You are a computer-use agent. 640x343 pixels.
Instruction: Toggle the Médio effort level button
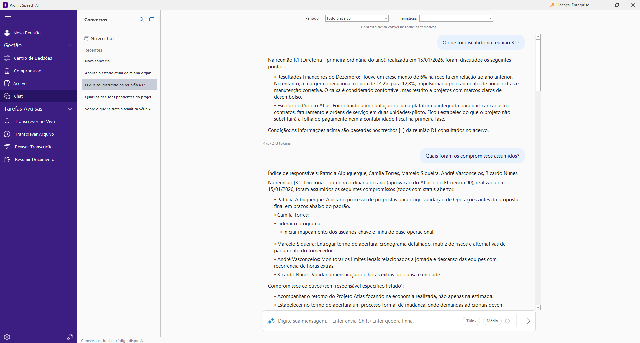point(492,321)
